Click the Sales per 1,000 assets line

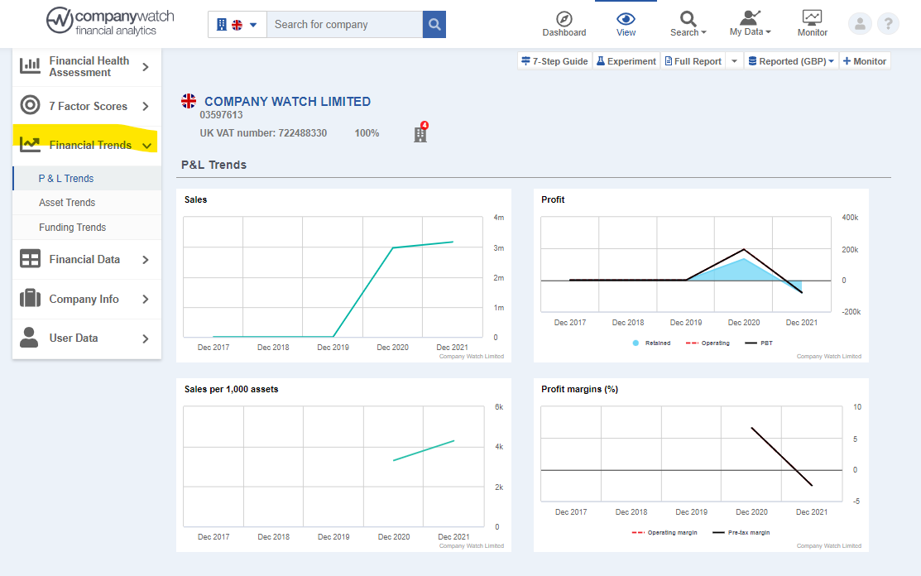424,450
